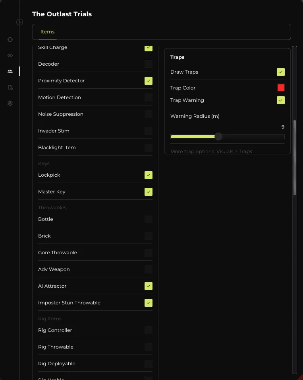303x380 pixels.
Task: Enable Rig Throwable checkbox
Action: 149,347
